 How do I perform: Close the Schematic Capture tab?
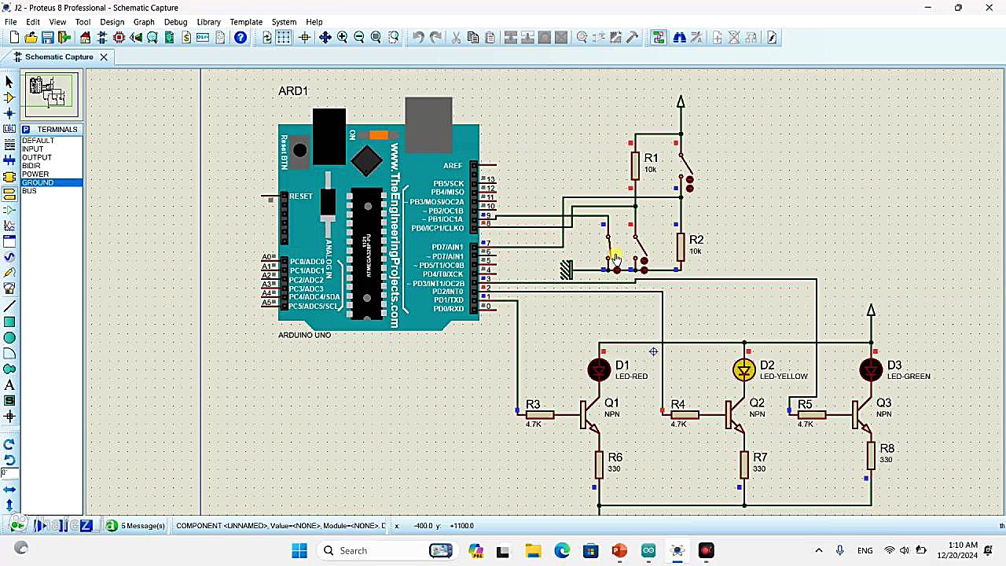pos(103,57)
